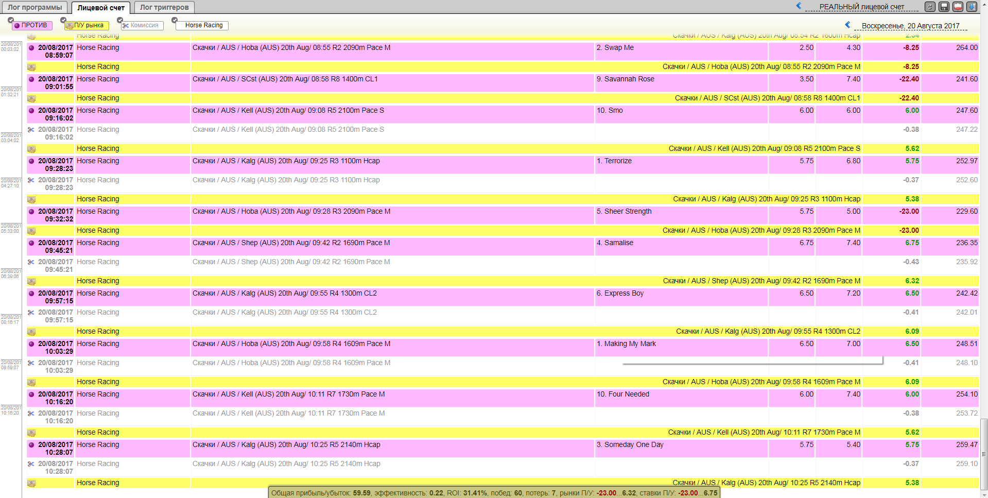The width and height of the screenshot is (988, 498).
Task: Toggle the Horse Racing filter checkmark
Action: pyautogui.click(x=175, y=20)
